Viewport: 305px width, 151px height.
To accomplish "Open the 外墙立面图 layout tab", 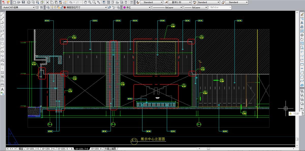I will click(x=110, y=149).
